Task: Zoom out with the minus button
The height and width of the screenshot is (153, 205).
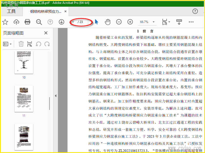Action: 119,22
